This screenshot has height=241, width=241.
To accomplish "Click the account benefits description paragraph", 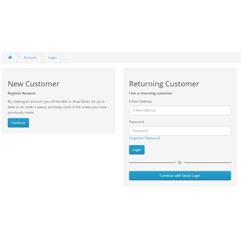I will point(57,107).
